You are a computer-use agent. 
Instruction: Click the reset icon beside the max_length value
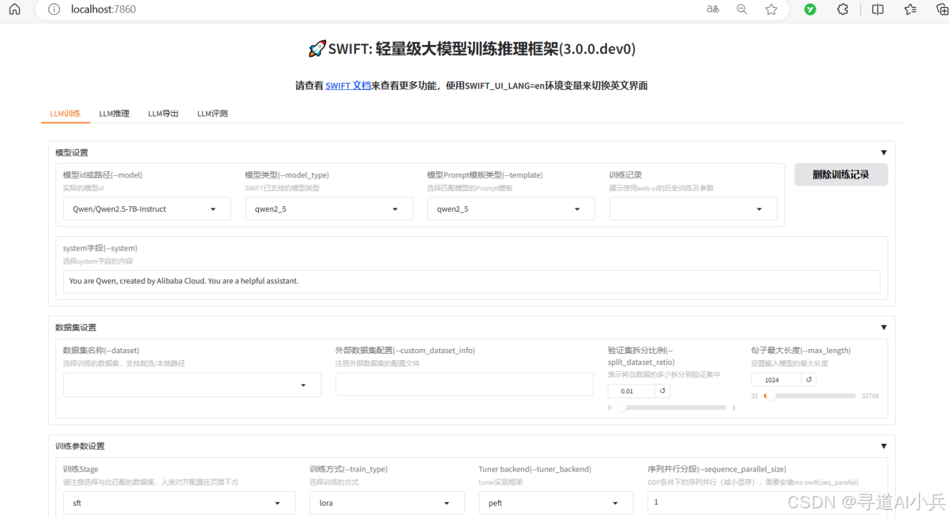tap(809, 379)
